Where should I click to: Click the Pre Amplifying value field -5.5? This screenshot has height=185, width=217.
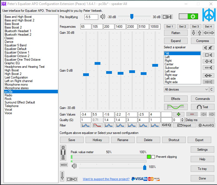click(x=91, y=17)
